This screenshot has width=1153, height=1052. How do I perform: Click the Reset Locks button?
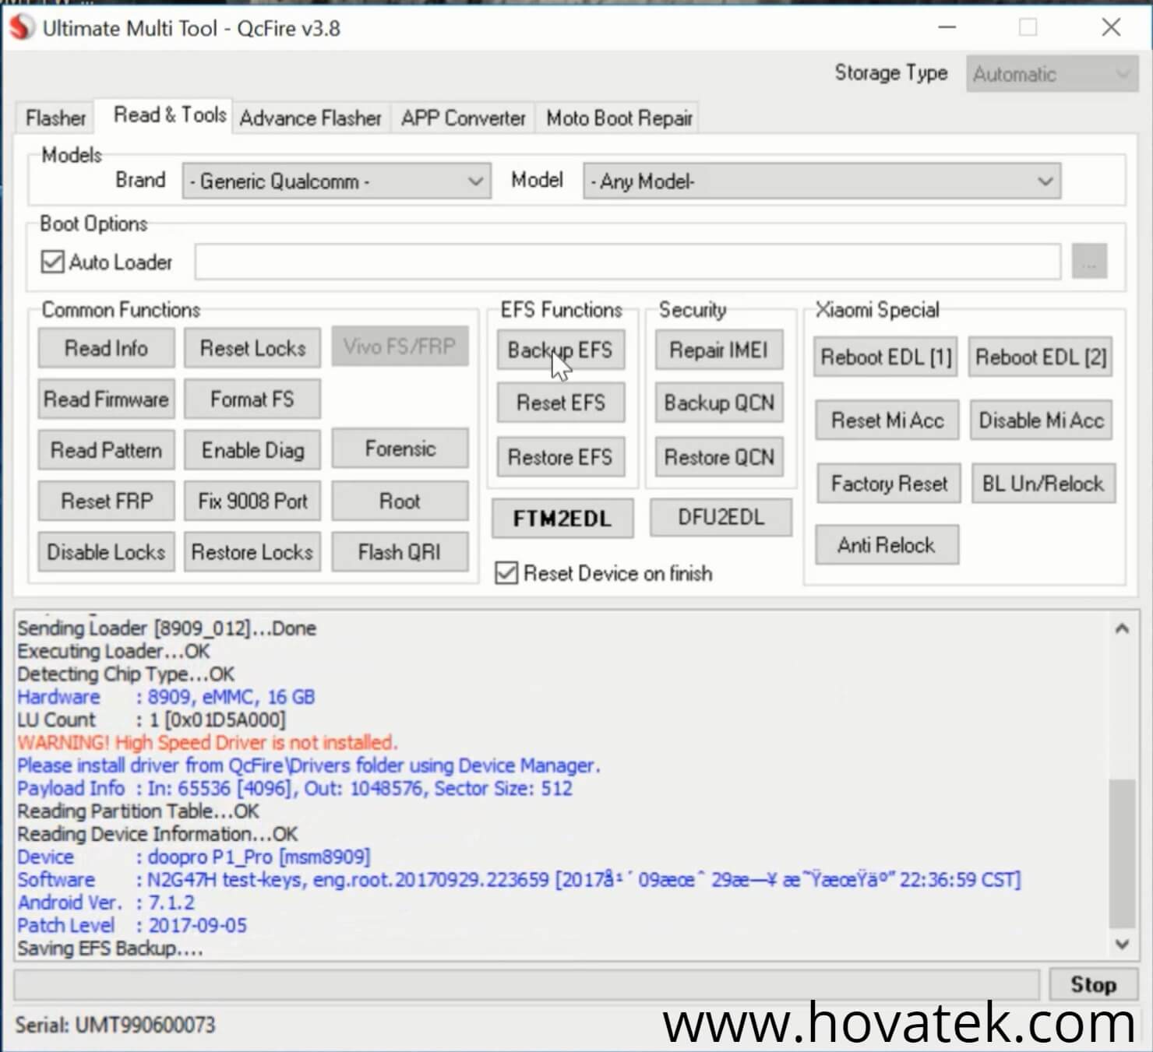pos(252,348)
